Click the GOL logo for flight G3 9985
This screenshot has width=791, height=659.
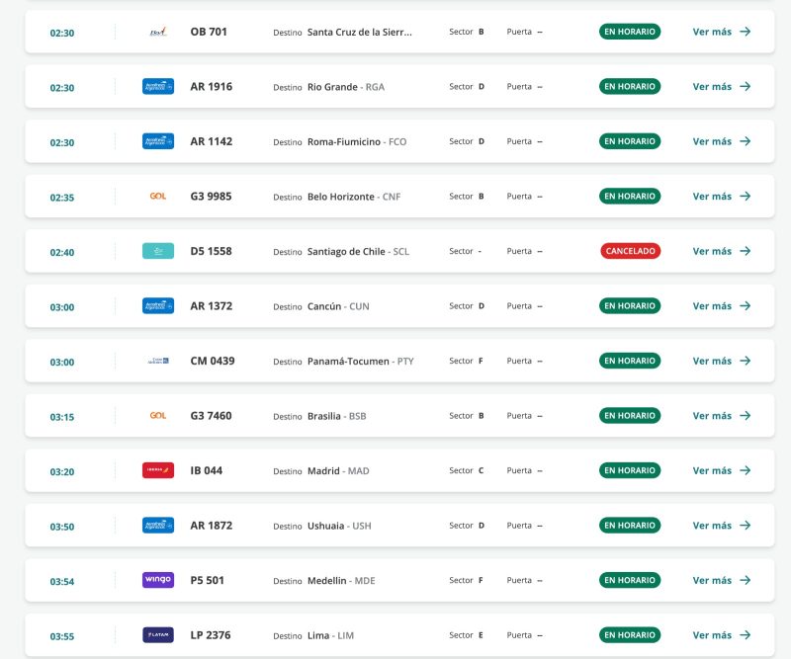coord(157,197)
